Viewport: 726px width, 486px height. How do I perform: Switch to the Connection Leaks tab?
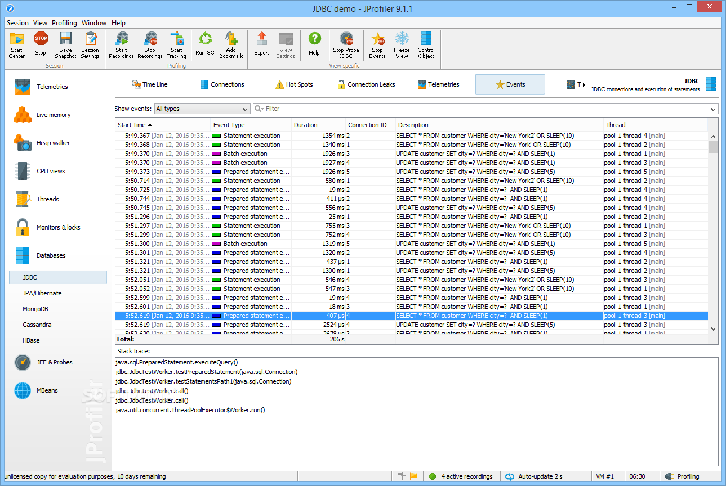(366, 84)
